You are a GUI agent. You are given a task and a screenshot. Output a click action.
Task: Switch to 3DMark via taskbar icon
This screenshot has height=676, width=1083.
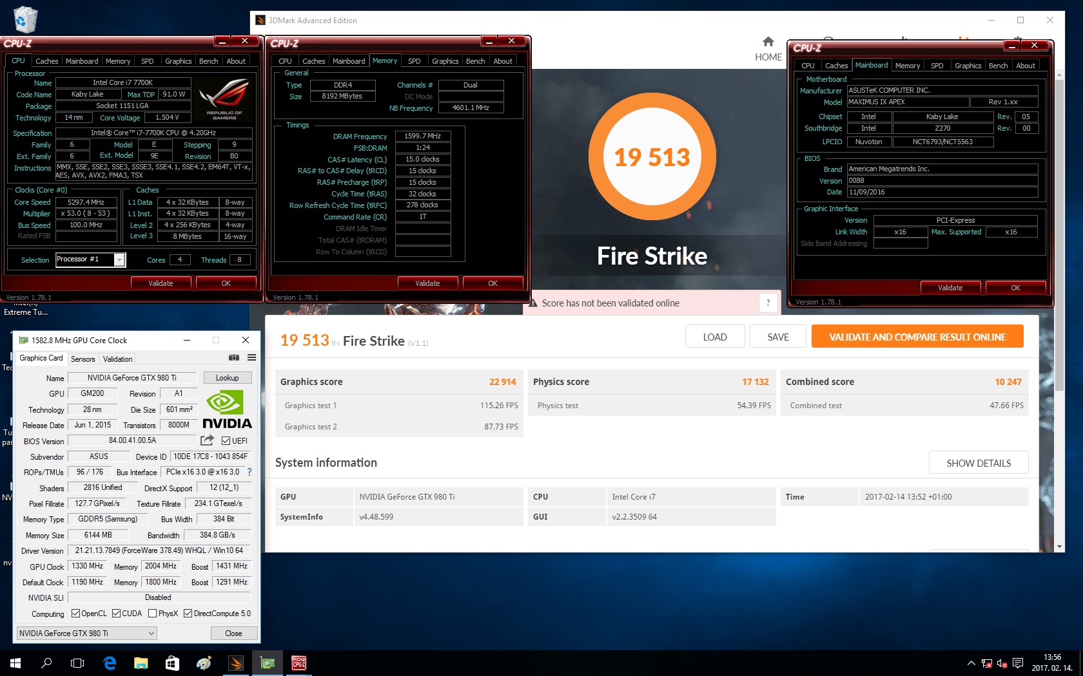235,662
